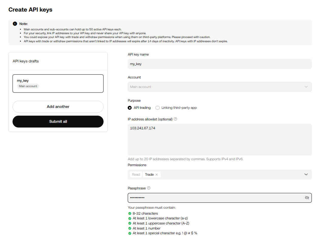The width and height of the screenshot is (313, 239).
Task: Click the Purpose label
Action: (134, 100)
